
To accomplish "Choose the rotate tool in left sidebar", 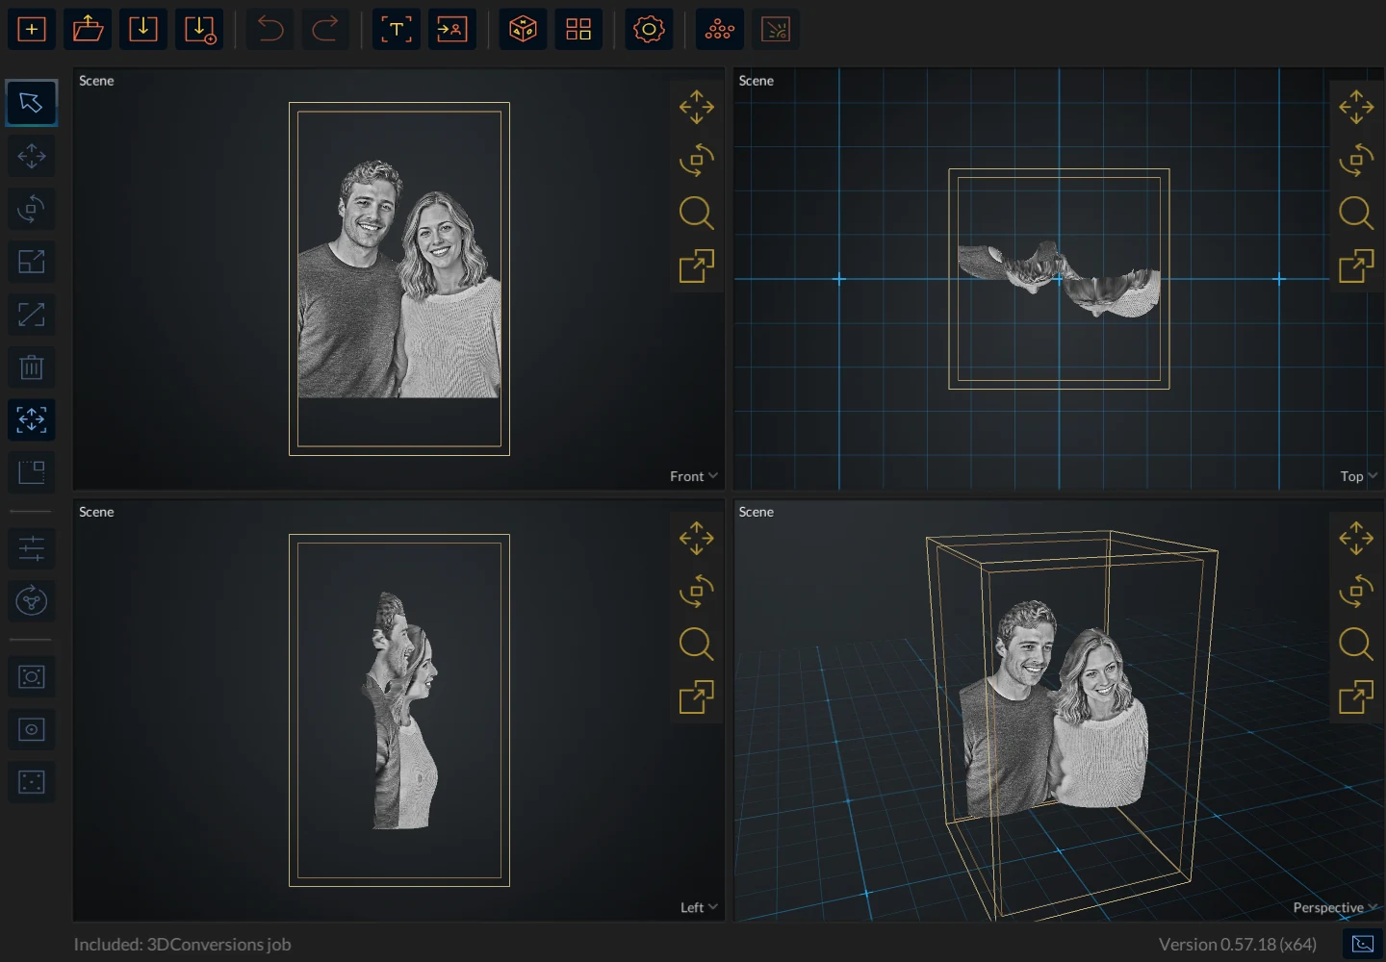I will 32,209.
